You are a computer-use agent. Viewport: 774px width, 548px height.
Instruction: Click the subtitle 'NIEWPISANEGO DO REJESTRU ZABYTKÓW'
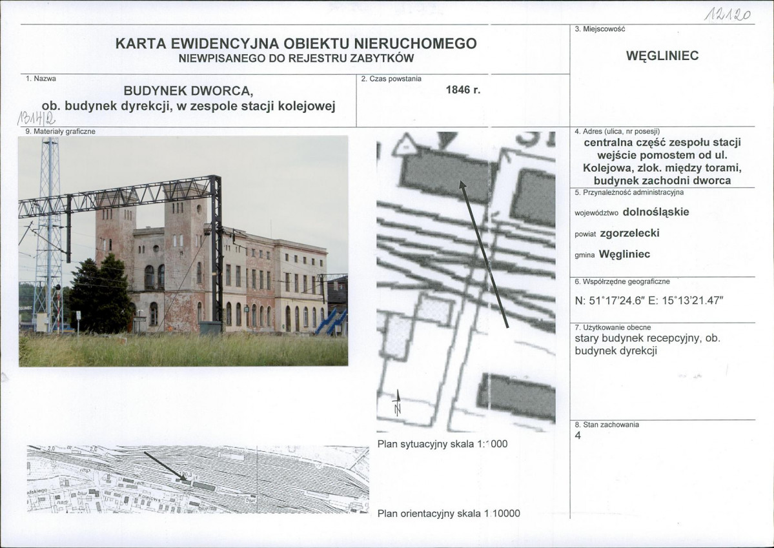coord(296,58)
